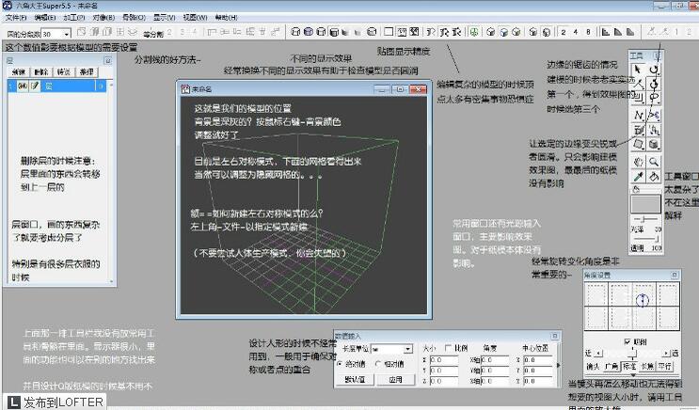Select the N-shaped polyline tool
This screenshot has width=699, height=410.
coord(639,116)
